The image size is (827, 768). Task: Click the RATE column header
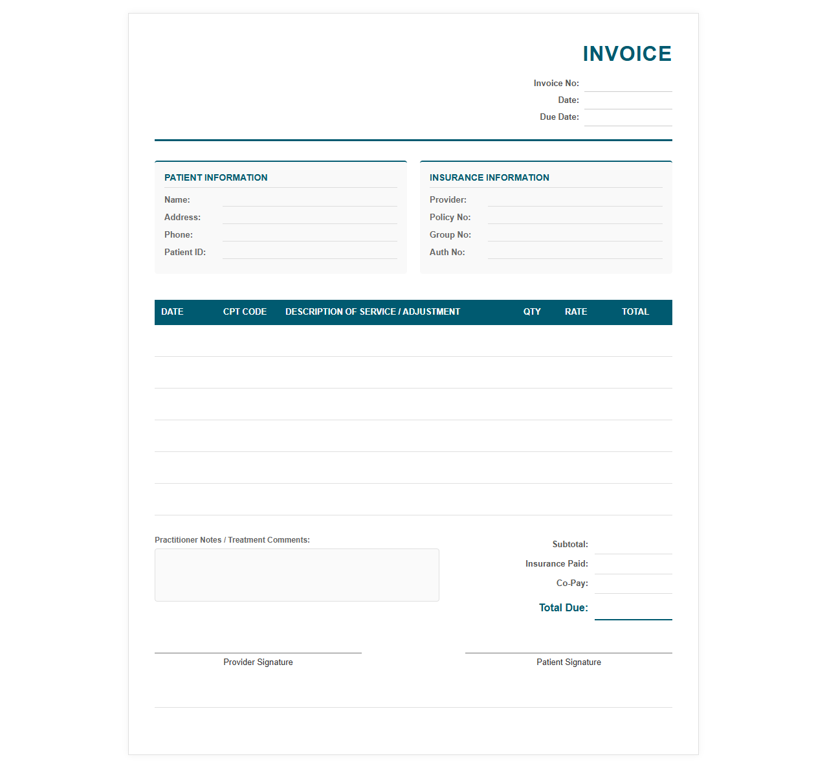(x=576, y=311)
